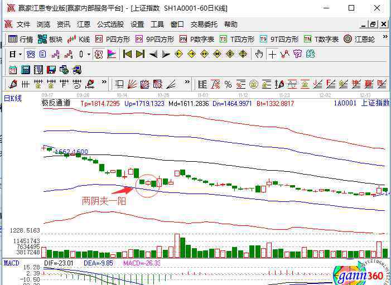Image resolution: width=391 pixels, height=285 pixels.
Task: Toggle the crosshair cursor button
Action: [272, 54]
